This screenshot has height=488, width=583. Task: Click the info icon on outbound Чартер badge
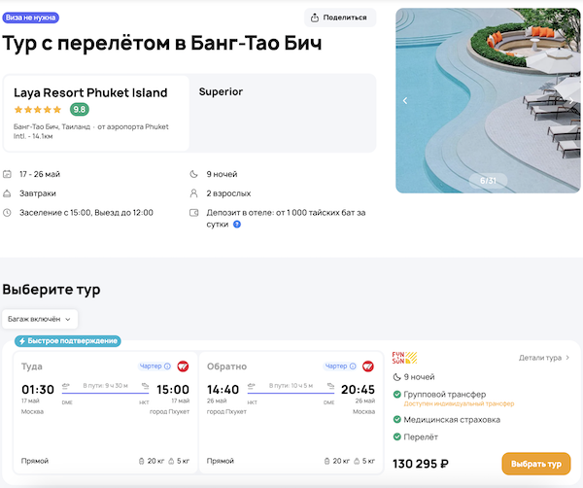167,366
